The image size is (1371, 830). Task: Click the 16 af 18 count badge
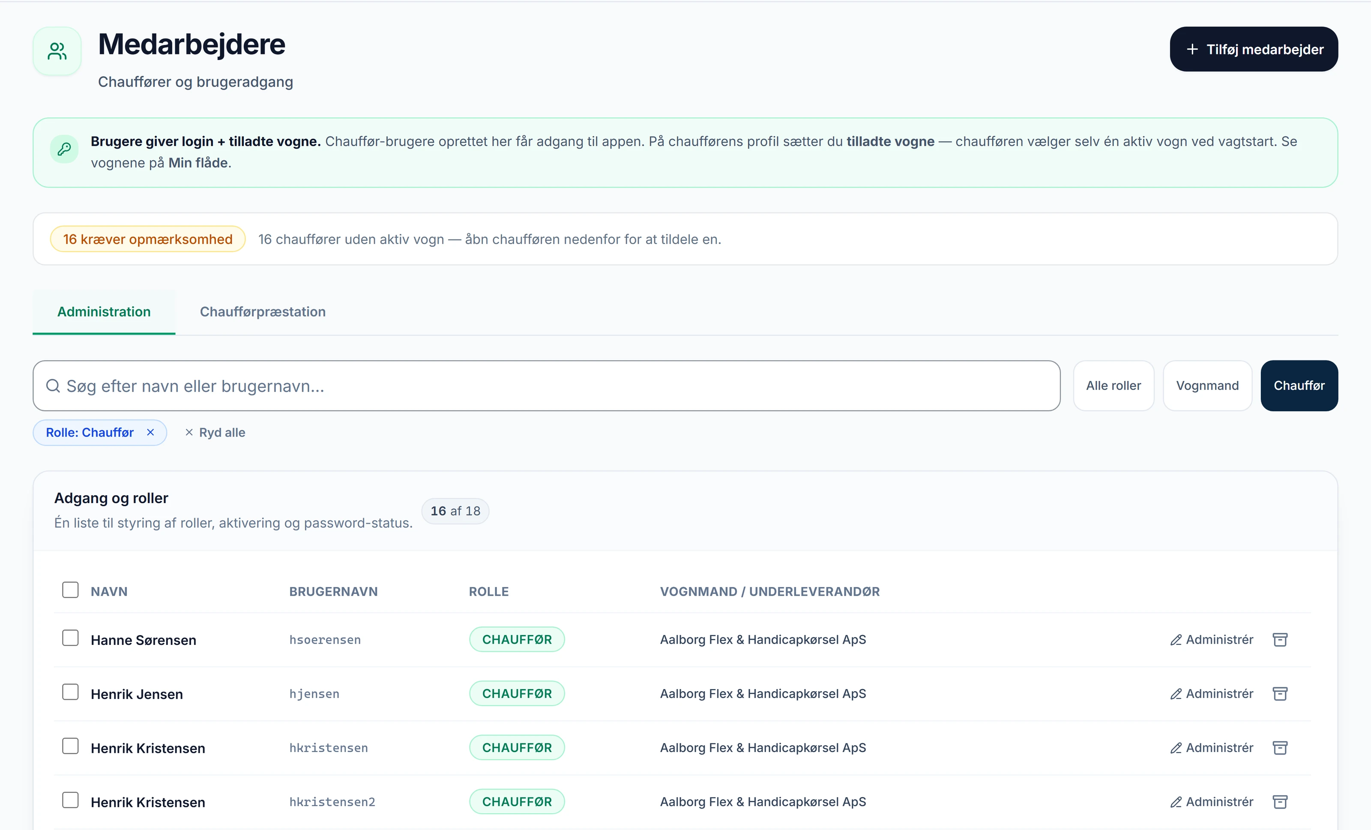point(455,511)
